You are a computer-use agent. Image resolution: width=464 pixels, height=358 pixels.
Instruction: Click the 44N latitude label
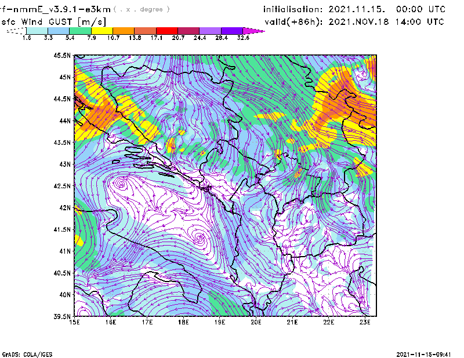(x=65, y=120)
